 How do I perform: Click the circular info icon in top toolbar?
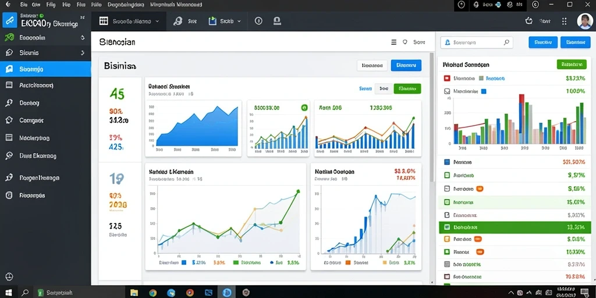(258, 22)
